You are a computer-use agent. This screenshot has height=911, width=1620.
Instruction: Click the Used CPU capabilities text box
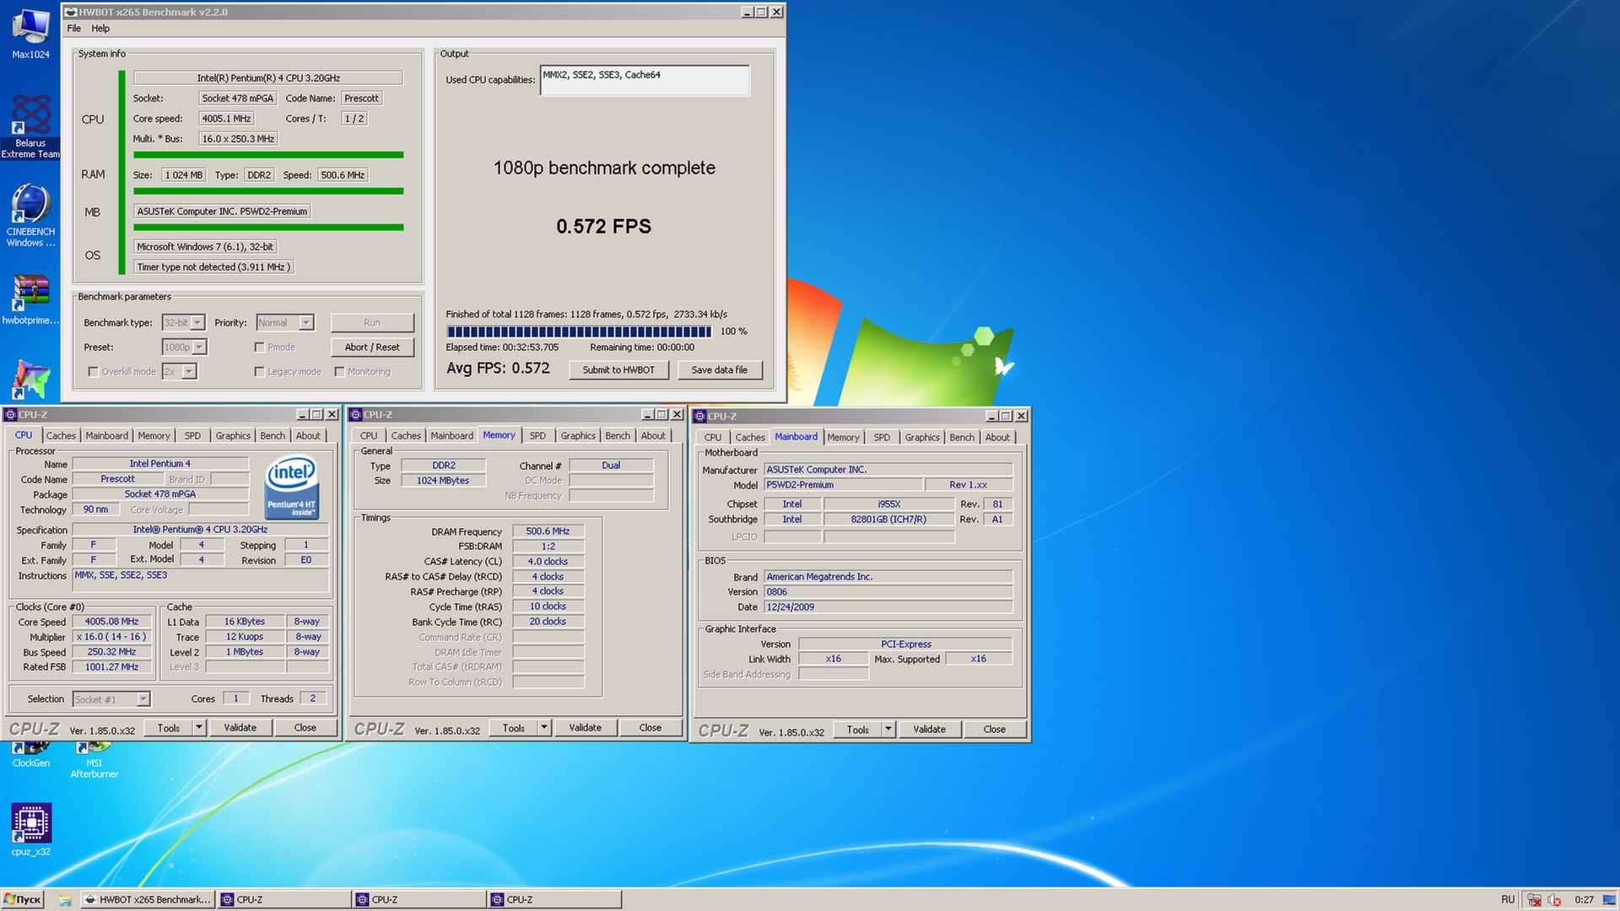645,80
